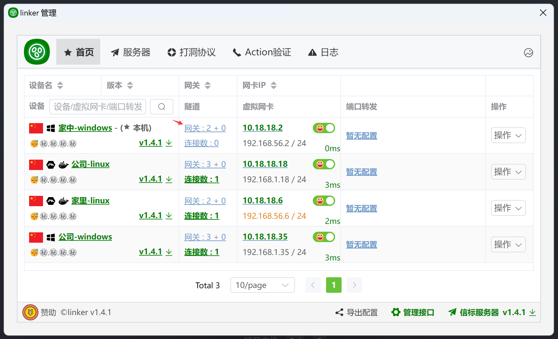This screenshot has width=558, height=339.
Task: Click the green linker logo in the navigation bar
Action: click(37, 52)
